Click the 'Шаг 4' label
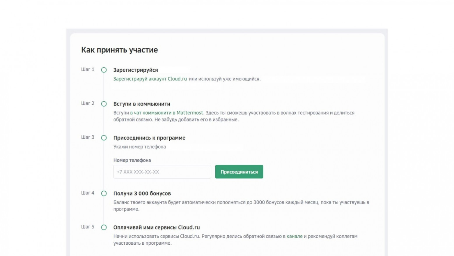Screen dimensions: 454x256 [88, 193]
